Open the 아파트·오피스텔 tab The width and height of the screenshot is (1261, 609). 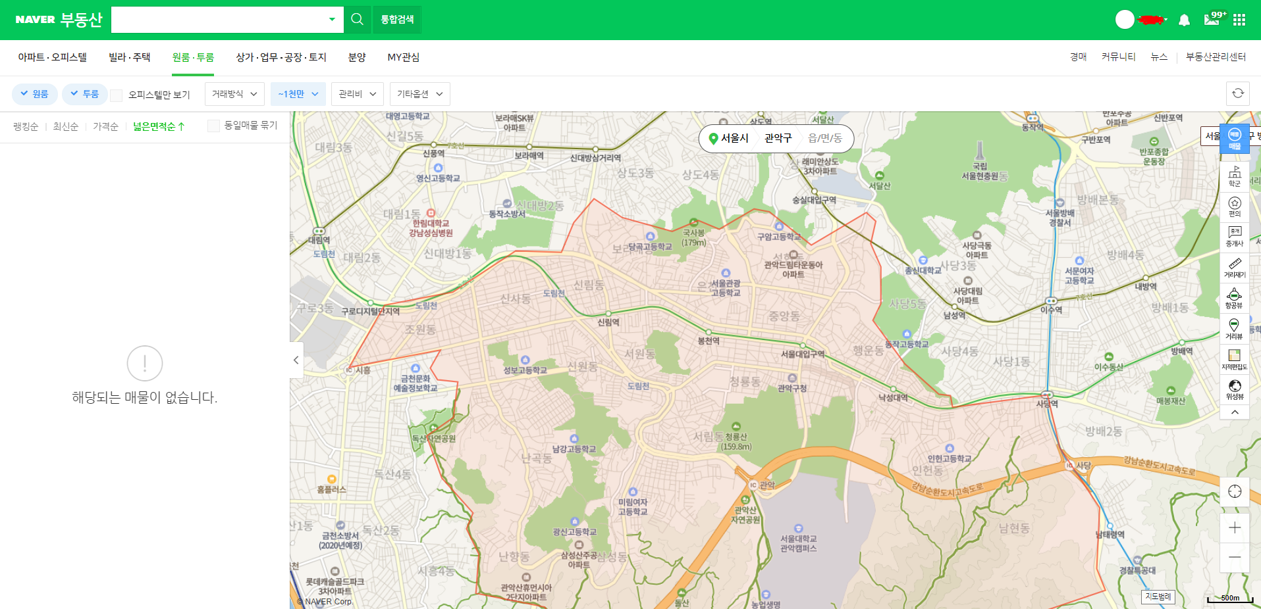pyautogui.click(x=53, y=57)
